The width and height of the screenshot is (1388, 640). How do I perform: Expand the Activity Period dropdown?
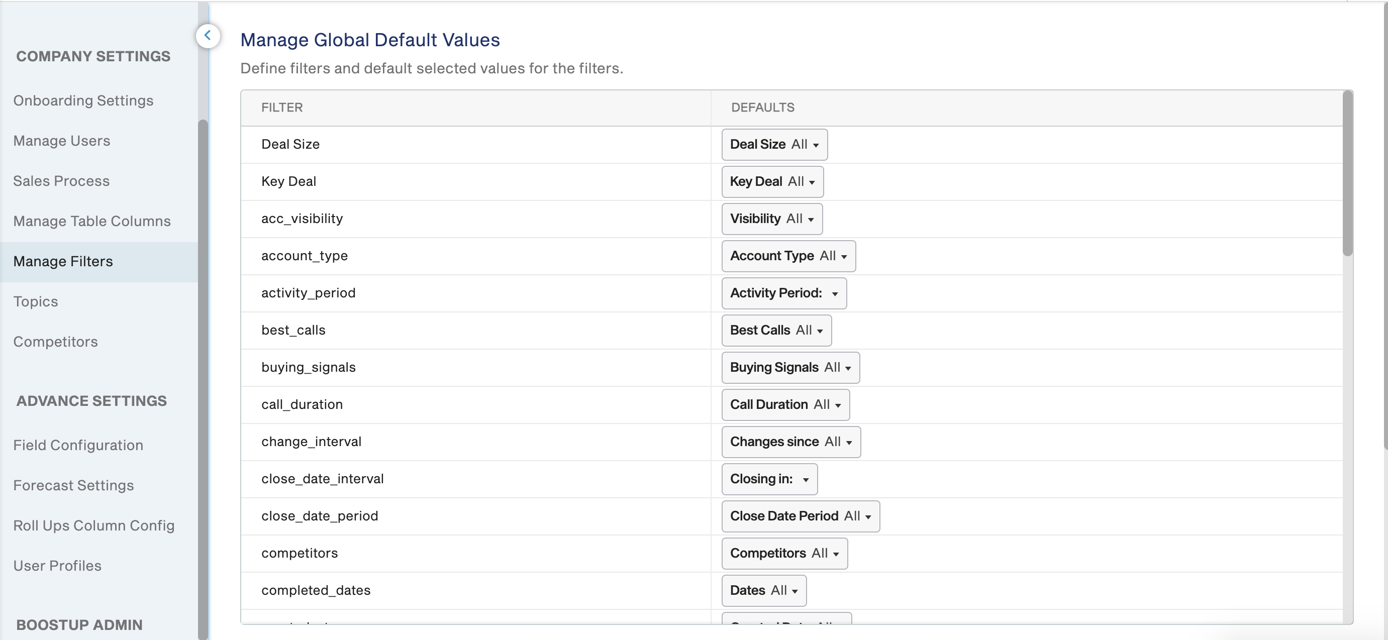pyautogui.click(x=784, y=293)
